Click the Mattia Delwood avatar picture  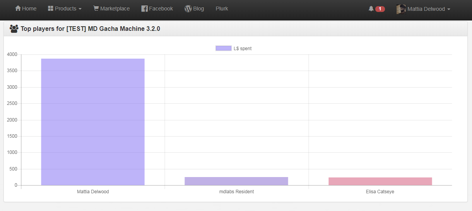click(401, 9)
